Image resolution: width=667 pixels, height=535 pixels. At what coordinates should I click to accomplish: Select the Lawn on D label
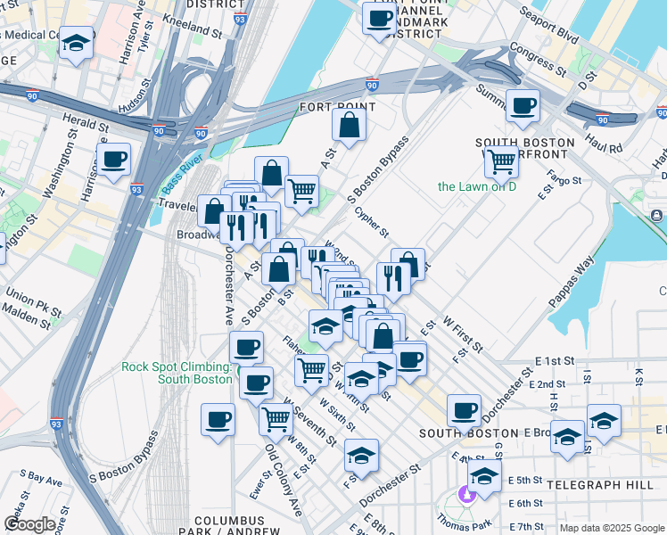477,186
